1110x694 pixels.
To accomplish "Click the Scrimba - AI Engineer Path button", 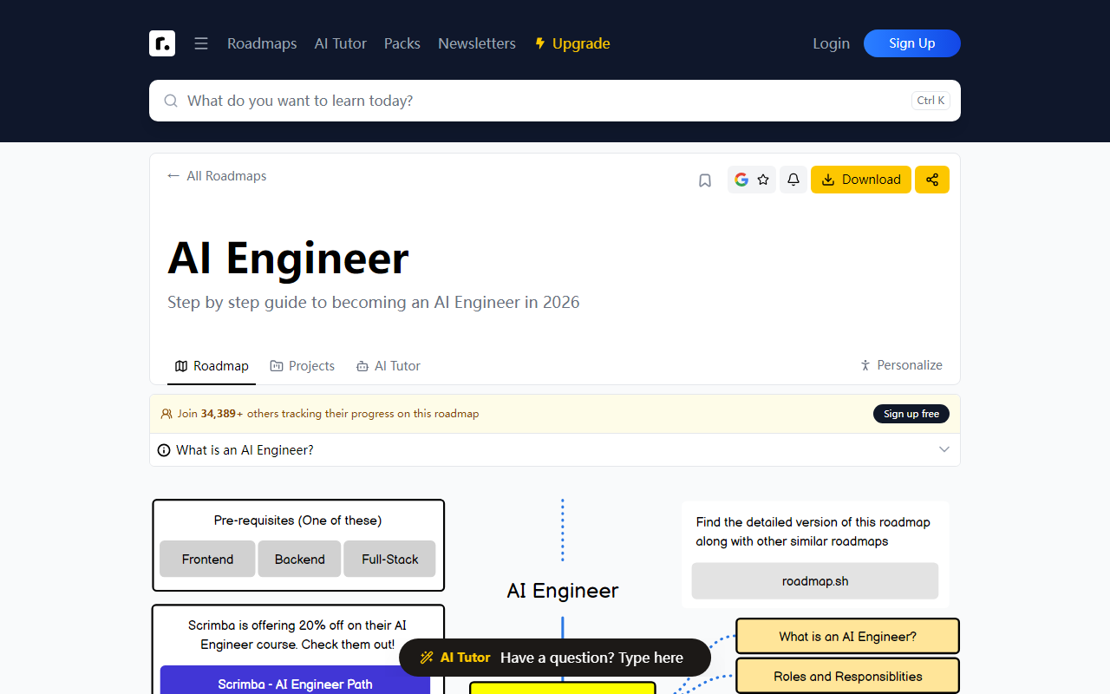I will pos(295,680).
